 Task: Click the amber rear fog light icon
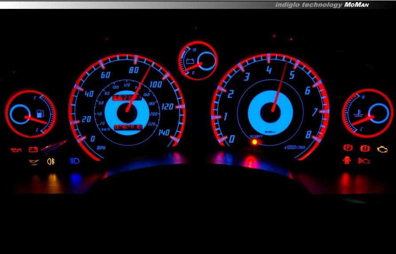(x=51, y=162)
